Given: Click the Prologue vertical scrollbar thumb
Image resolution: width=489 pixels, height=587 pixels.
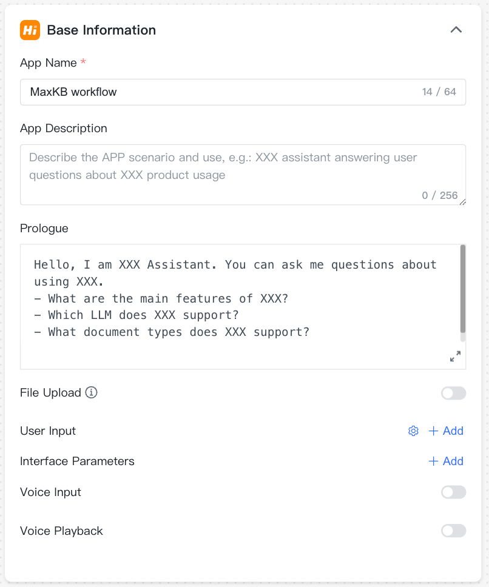Looking at the screenshot, I should (x=463, y=289).
